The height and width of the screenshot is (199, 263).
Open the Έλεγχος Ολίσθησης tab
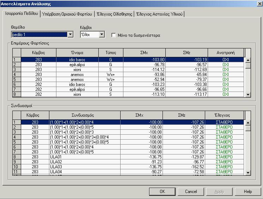pyautogui.click(x=115, y=14)
